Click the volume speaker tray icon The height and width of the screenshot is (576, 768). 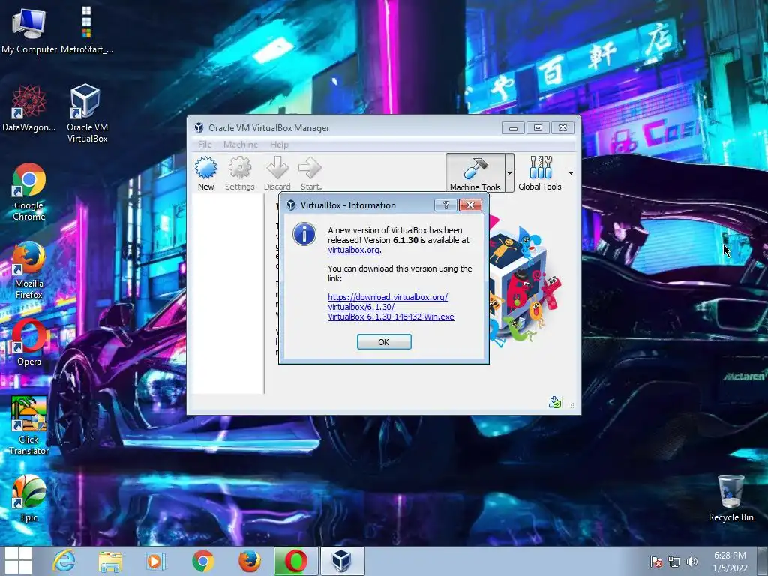coord(692,562)
